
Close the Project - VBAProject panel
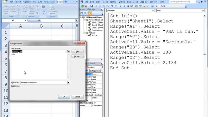click(x=102, y=9)
